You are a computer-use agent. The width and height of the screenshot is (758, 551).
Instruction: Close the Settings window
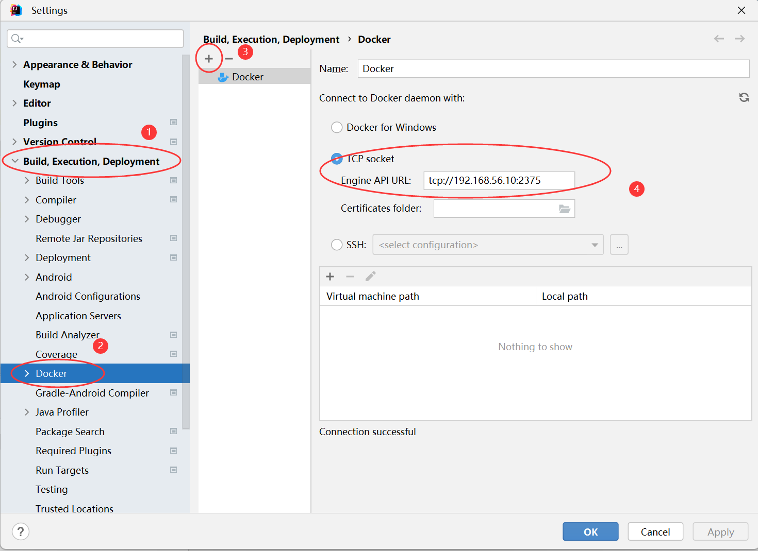click(x=741, y=10)
